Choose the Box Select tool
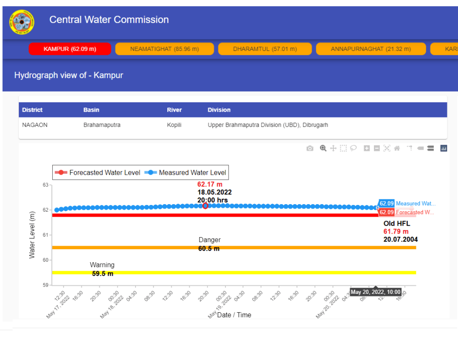458x339 pixels. click(343, 148)
